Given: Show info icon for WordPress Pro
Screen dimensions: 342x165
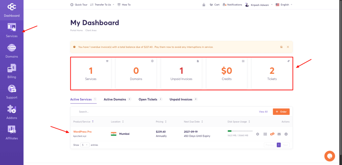Looking at the screenshot, I should (286, 134).
